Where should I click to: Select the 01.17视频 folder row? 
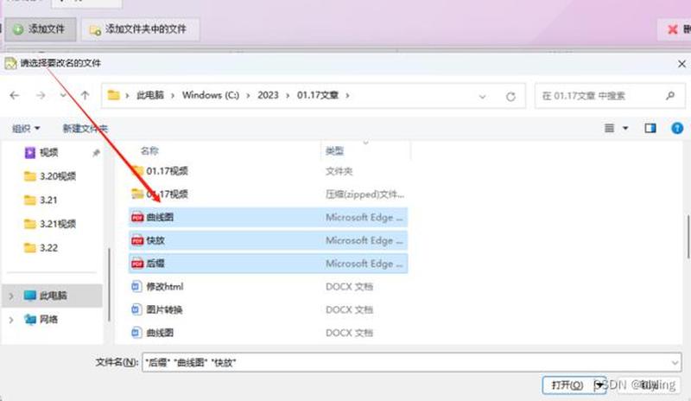pos(268,171)
